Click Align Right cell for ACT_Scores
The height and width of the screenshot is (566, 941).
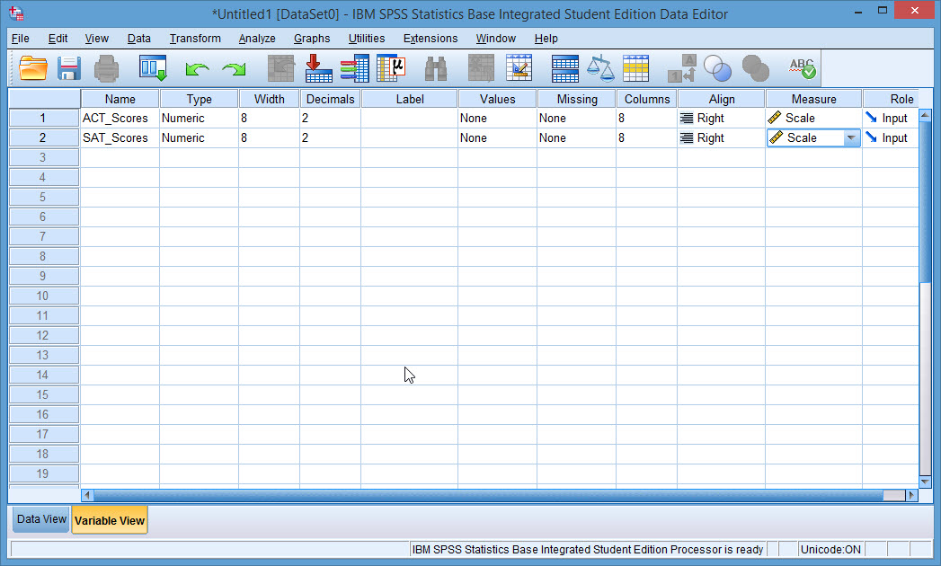click(722, 119)
